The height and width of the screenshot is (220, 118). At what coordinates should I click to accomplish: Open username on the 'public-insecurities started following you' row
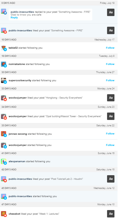(x=20, y=196)
